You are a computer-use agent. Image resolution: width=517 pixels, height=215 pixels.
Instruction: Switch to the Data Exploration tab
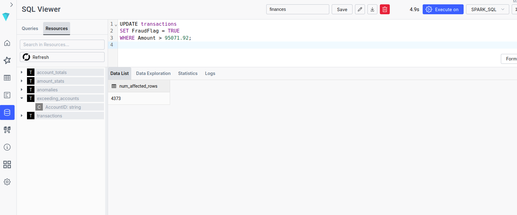click(x=153, y=73)
